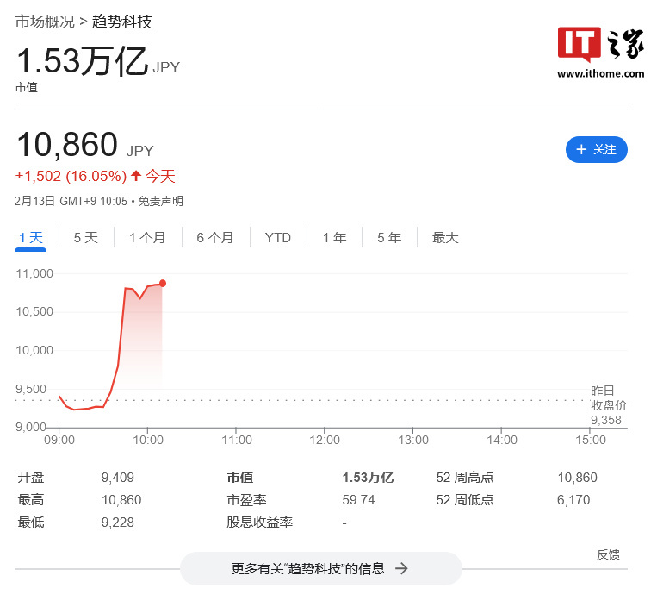Click the 反馈 feedback link

click(x=609, y=554)
